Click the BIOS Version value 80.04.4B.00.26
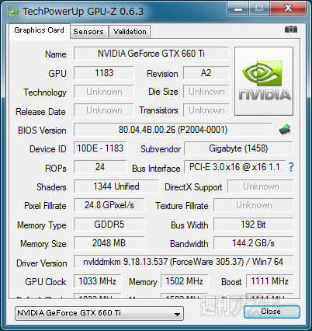312x331 pixels. coord(173,130)
